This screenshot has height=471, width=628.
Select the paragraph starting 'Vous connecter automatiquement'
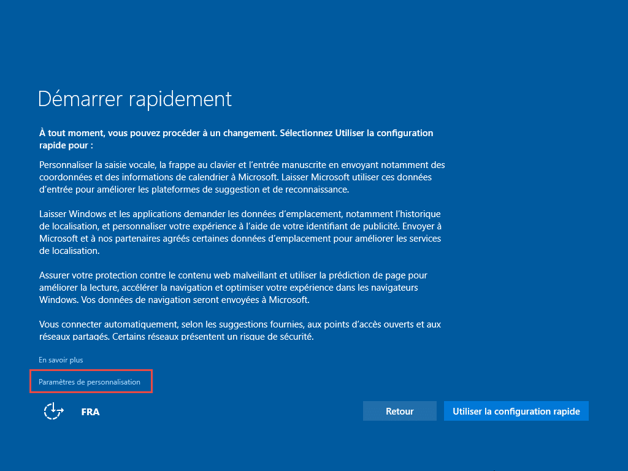point(240,331)
